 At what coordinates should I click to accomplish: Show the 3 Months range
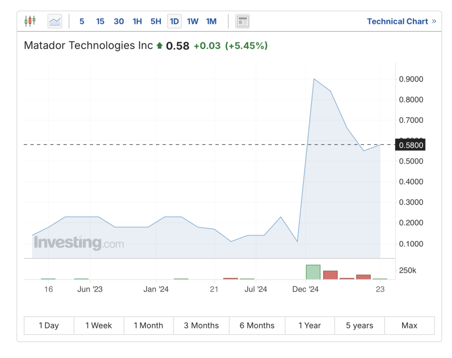201,325
